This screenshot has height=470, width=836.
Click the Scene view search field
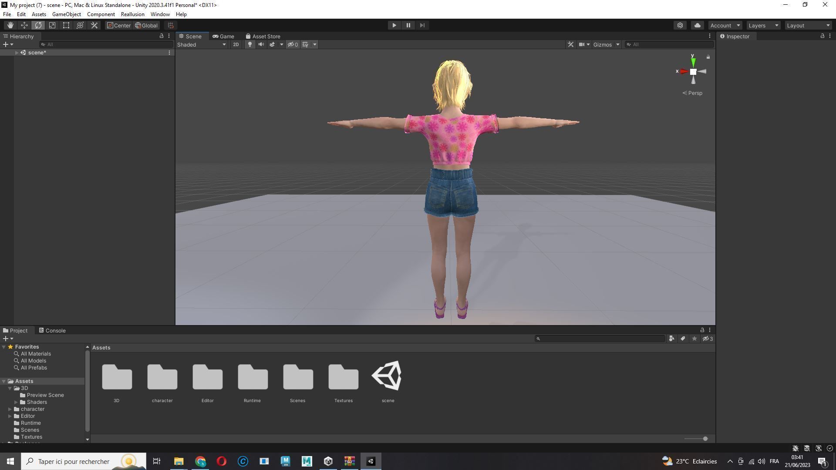[x=670, y=44]
